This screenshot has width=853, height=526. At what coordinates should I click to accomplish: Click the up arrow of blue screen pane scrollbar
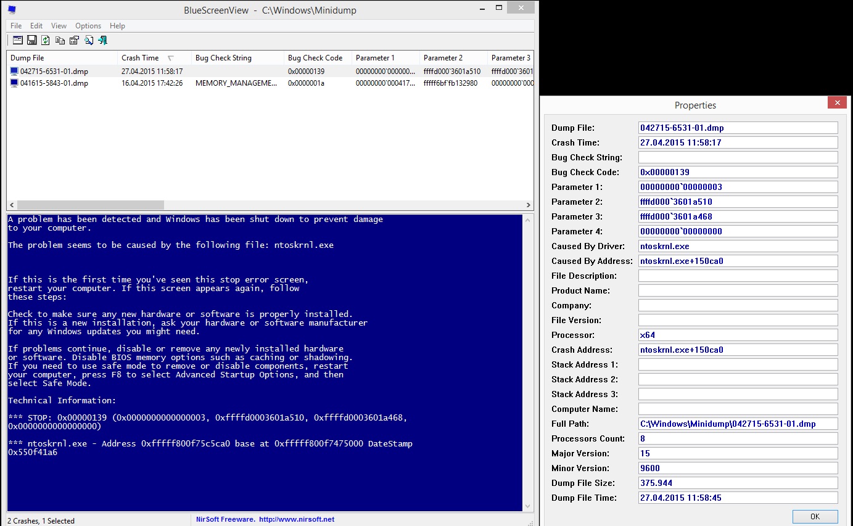pyautogui.click(x=527, y=220)
